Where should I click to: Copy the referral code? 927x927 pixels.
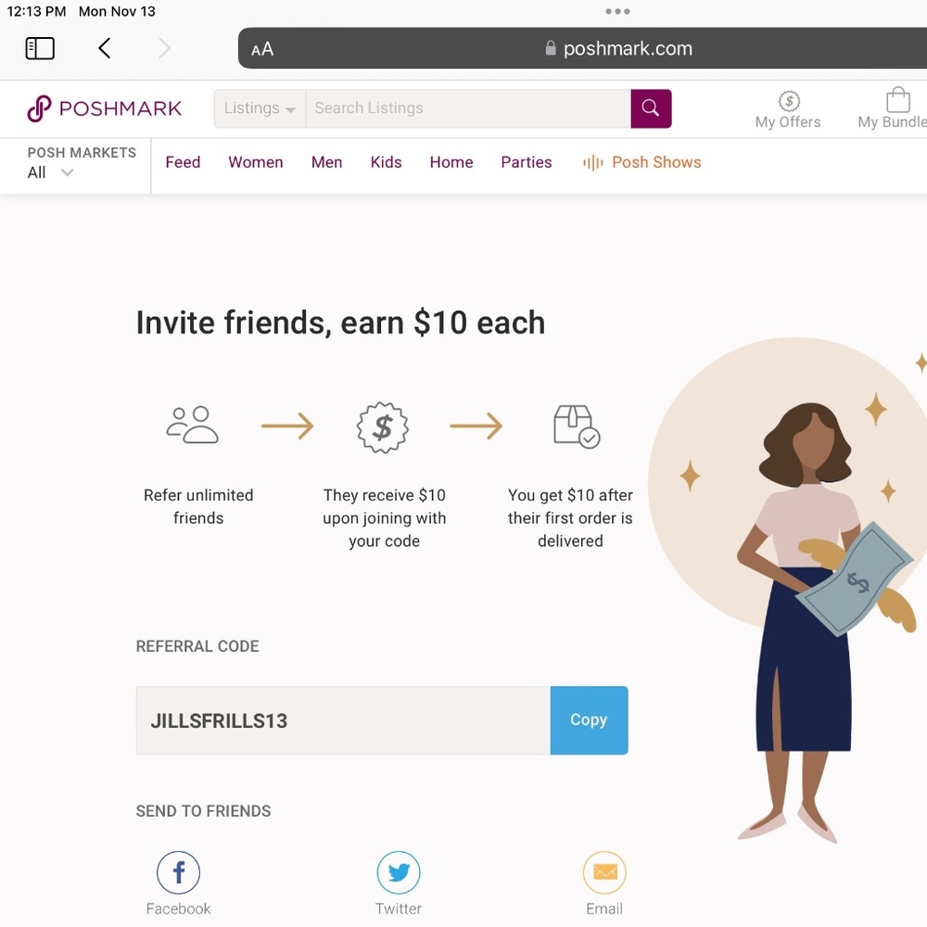point(589,720)
